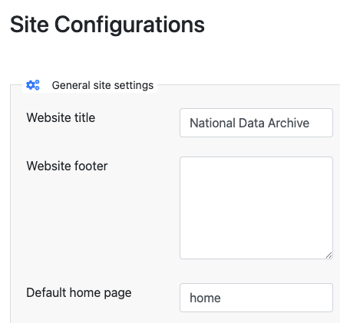Select the General site settings legend text

click(103, 85)
